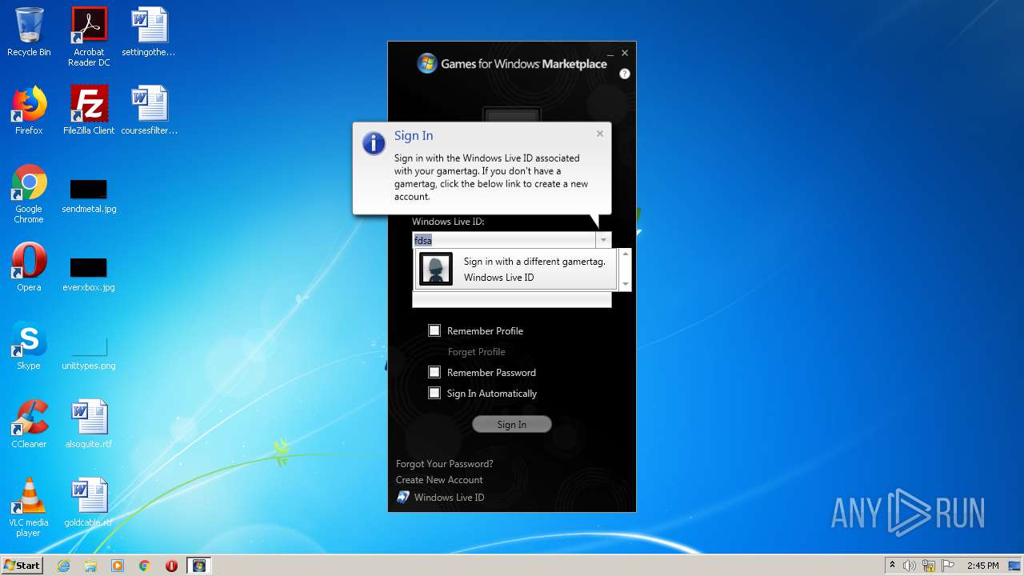Click Games for Windows taskbar button
Screen dimensions: 1024x576
tap(199, 566)
